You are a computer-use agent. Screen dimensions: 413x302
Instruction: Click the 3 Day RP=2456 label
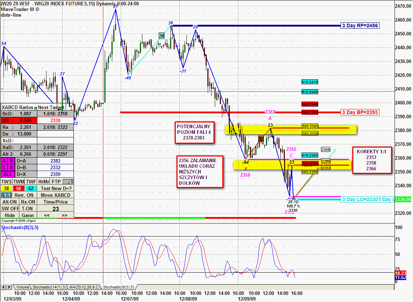point(359,25)
